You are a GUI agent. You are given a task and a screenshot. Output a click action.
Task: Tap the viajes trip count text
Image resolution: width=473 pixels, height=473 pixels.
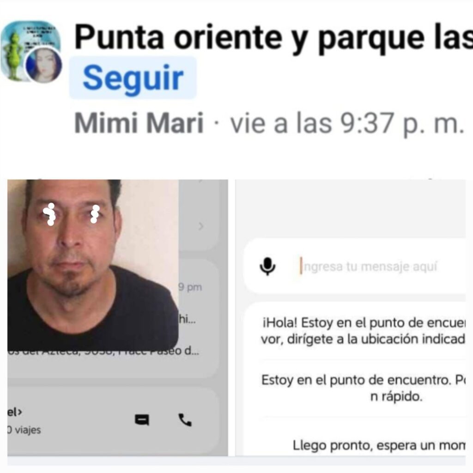(24, 430)
